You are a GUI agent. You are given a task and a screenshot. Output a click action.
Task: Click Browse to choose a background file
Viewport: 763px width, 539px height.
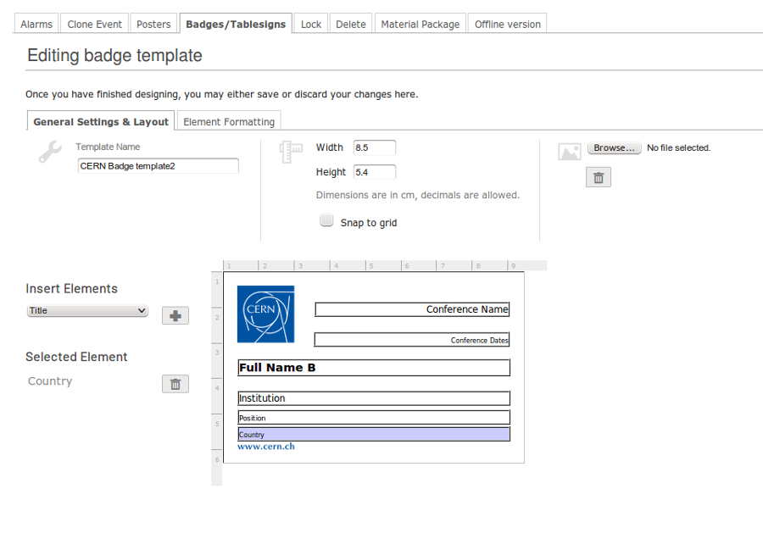click(614, 147)
